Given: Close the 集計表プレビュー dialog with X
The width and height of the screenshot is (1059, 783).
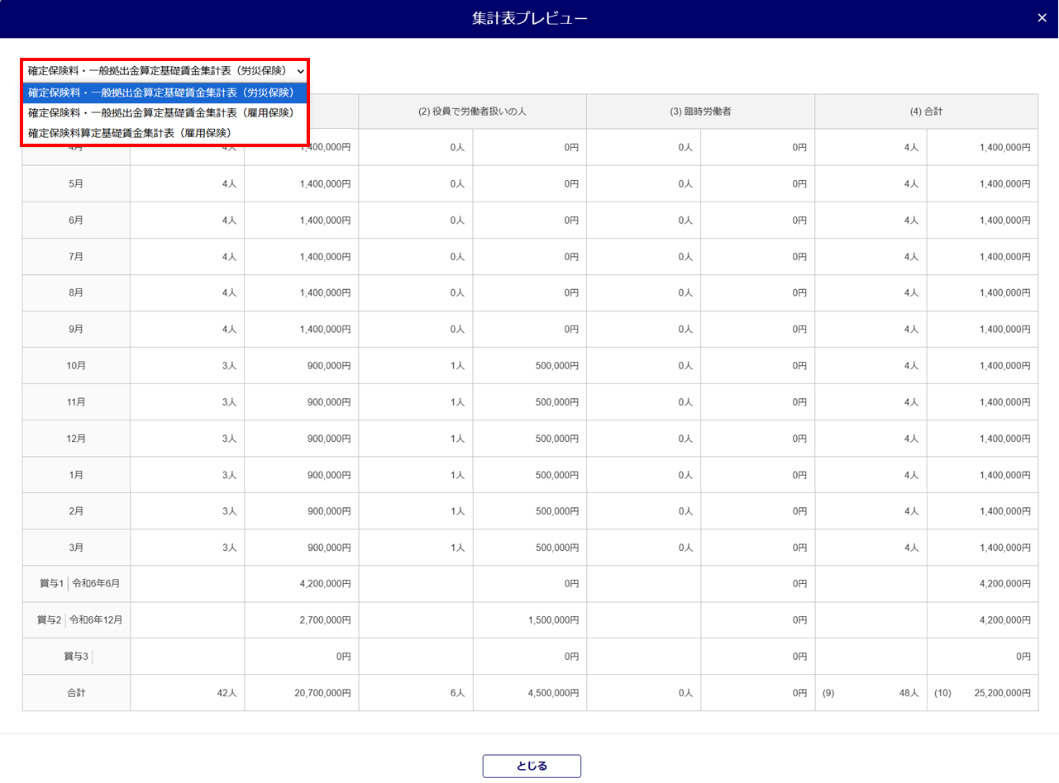Looking at the screenshot, I should click(x=1042, y=18).
